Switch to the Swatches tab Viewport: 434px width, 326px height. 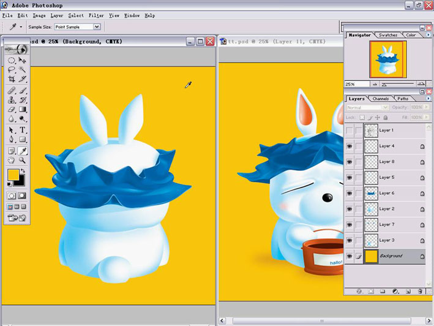tap(388, 35)
